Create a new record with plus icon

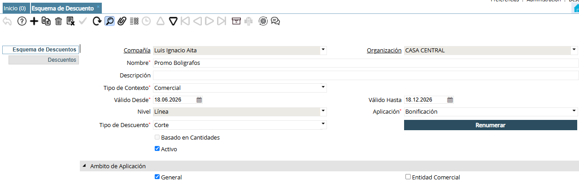point(34,21)
